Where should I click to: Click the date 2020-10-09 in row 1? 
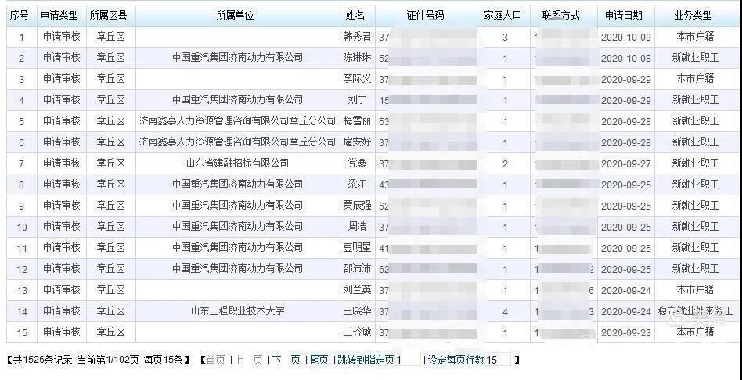625,38
